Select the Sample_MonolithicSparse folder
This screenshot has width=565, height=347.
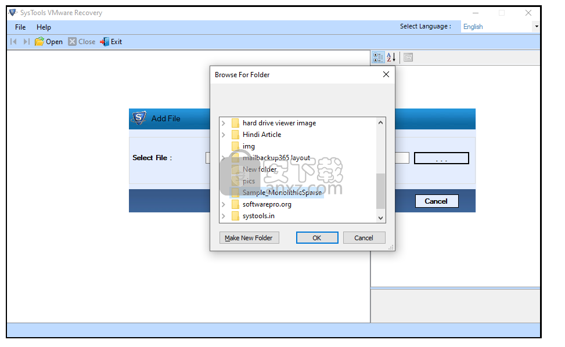point(282,193)
